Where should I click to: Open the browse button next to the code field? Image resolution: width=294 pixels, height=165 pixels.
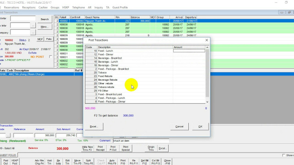(x=8, y=135)
